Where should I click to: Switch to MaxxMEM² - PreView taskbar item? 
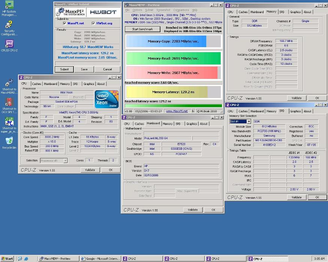[58, 259]
